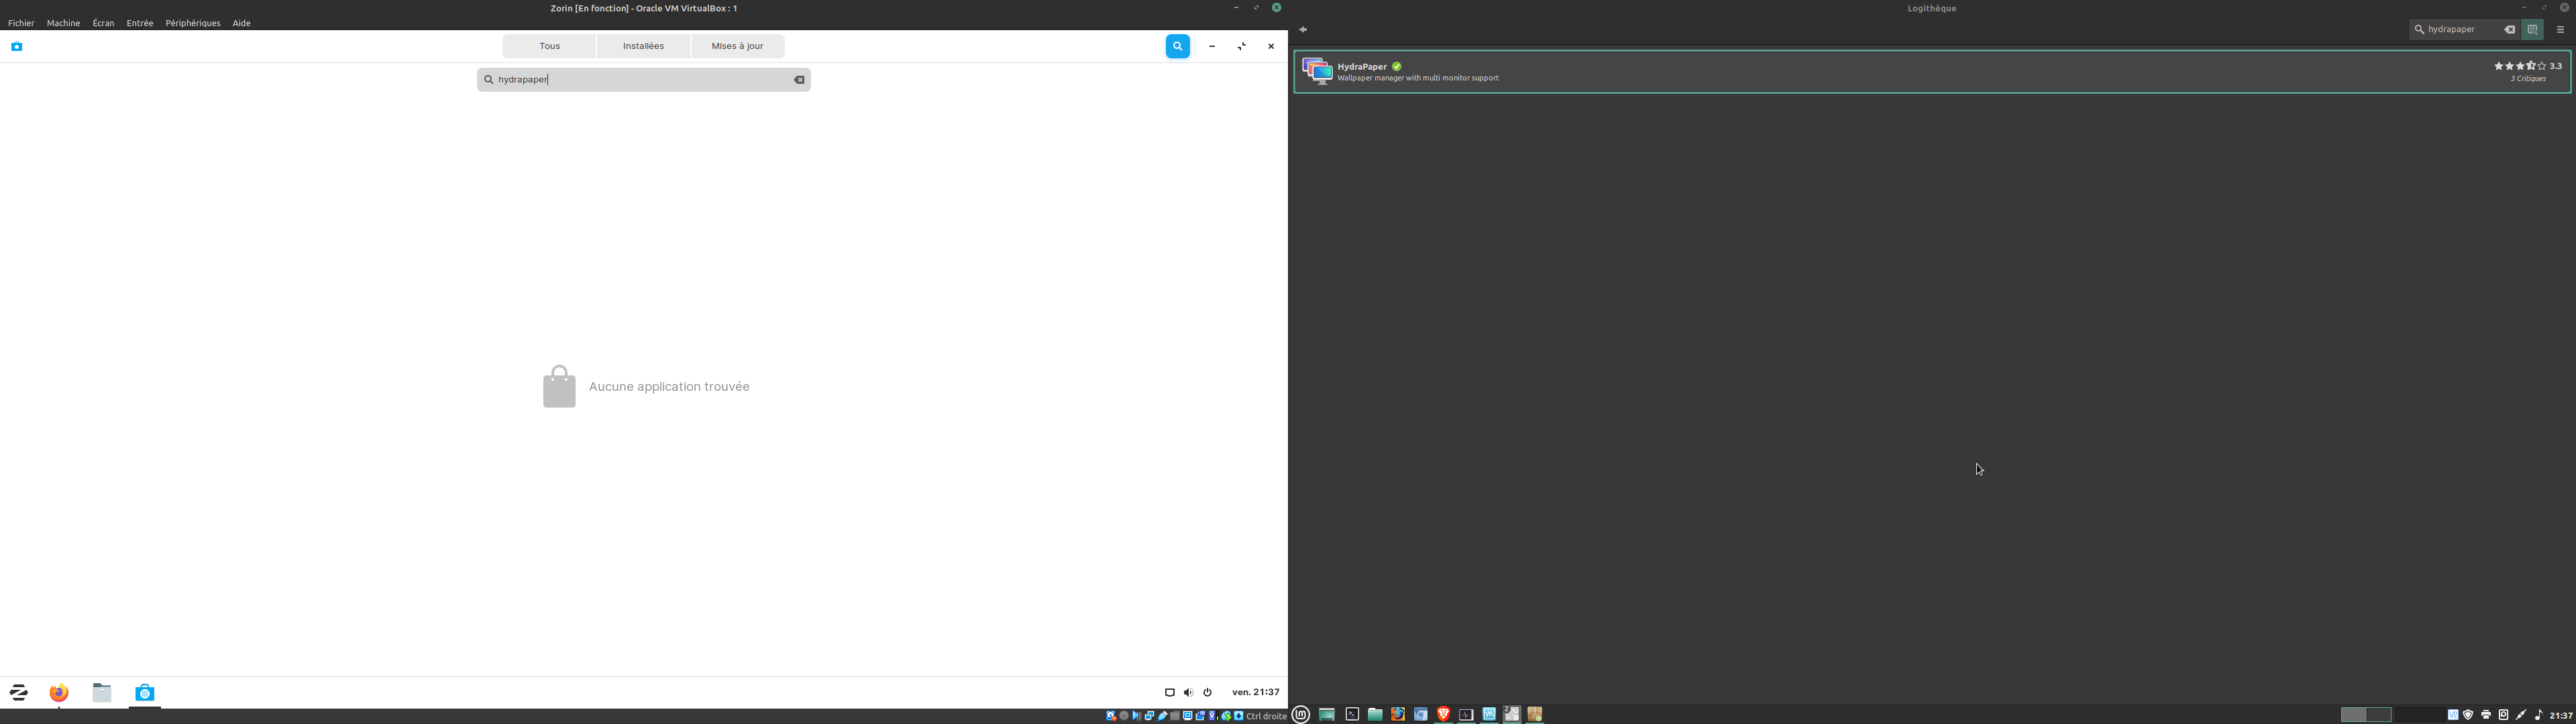
Task: Open the Logithèque hamburger menu
Action: (x=2560, y=30)
